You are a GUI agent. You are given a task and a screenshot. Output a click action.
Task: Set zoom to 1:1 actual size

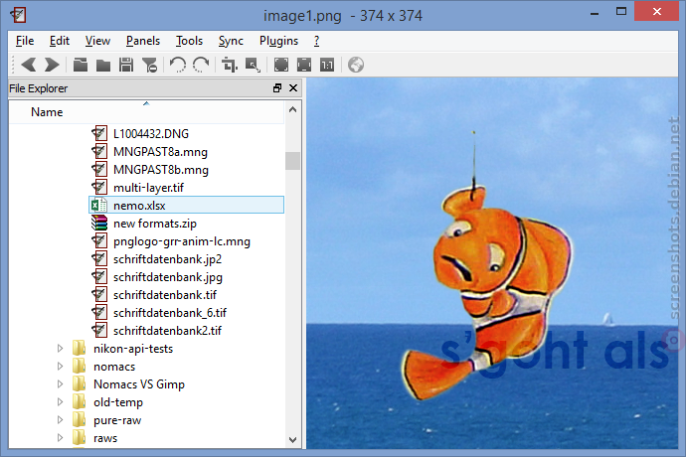327,65
